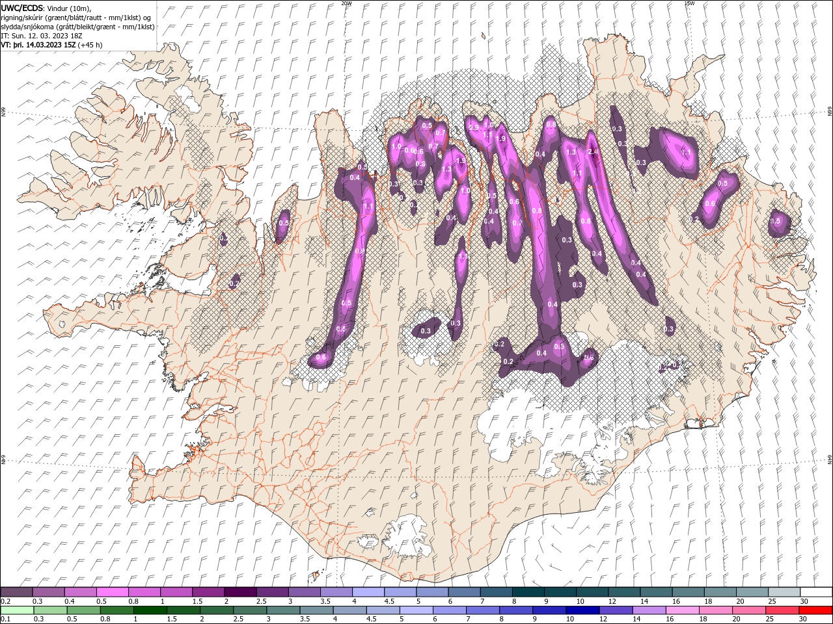833x624 pixels.
Task: Click the 0.5 green swatch in bottom legend row
Action: (x=83, y=610)
